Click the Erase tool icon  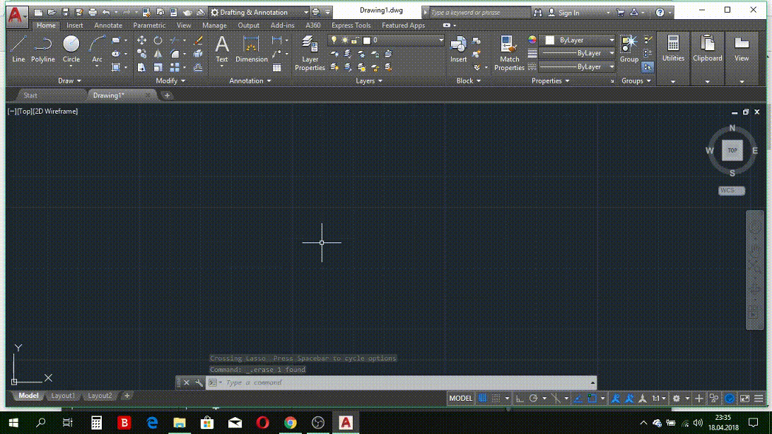click(198, 40)
